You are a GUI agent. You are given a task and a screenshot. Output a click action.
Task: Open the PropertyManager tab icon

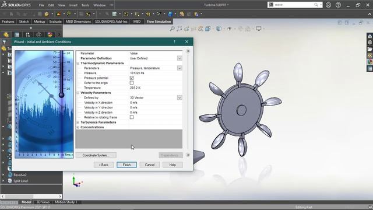click(17, 35)
